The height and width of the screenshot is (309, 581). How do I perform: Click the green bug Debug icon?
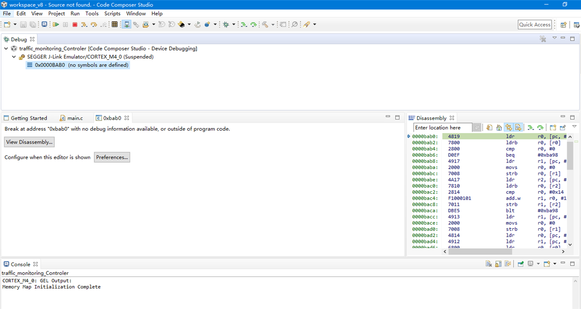(x=226, y=25)
